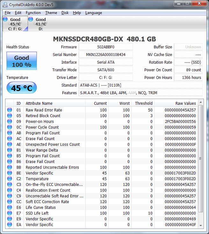This screenshot has width=209, height=234.
Task: Click the drive title MKNSSDCR480GB-DX 480.1 GB
Action: (x=104, y=39)
